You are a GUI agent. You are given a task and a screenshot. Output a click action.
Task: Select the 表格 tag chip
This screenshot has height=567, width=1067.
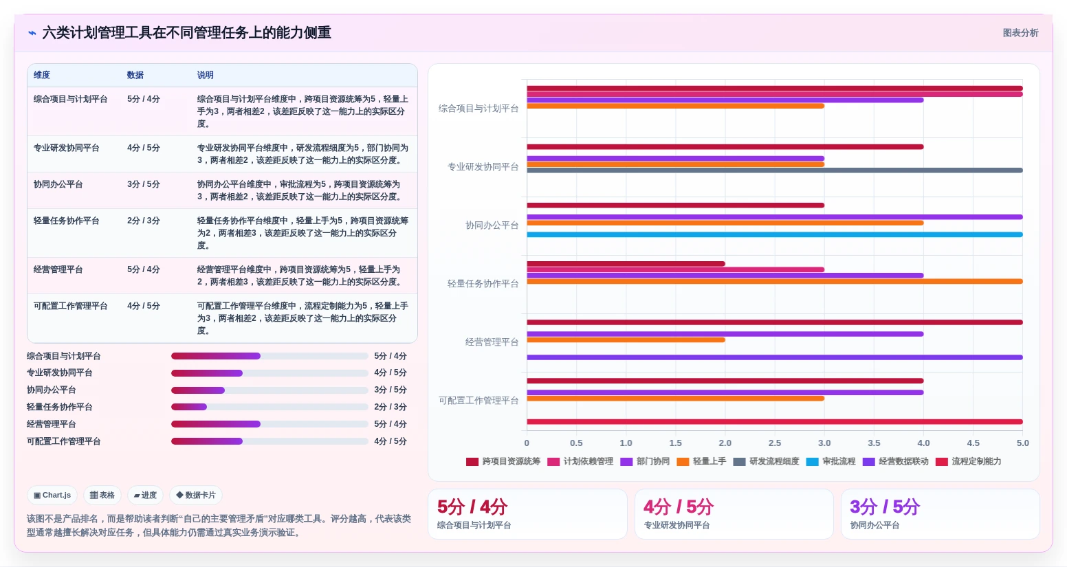[x=102, y=495]
